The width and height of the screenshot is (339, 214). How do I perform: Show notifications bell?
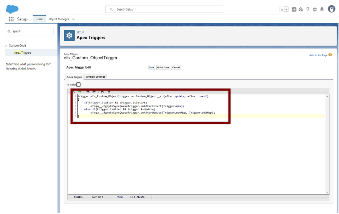(322, 9)
